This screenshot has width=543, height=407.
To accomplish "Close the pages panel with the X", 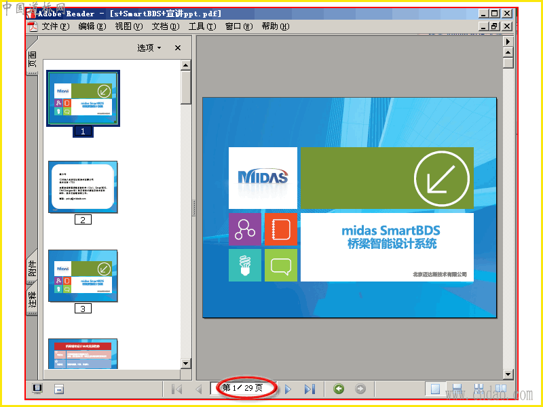I will [x=178, y=47].
